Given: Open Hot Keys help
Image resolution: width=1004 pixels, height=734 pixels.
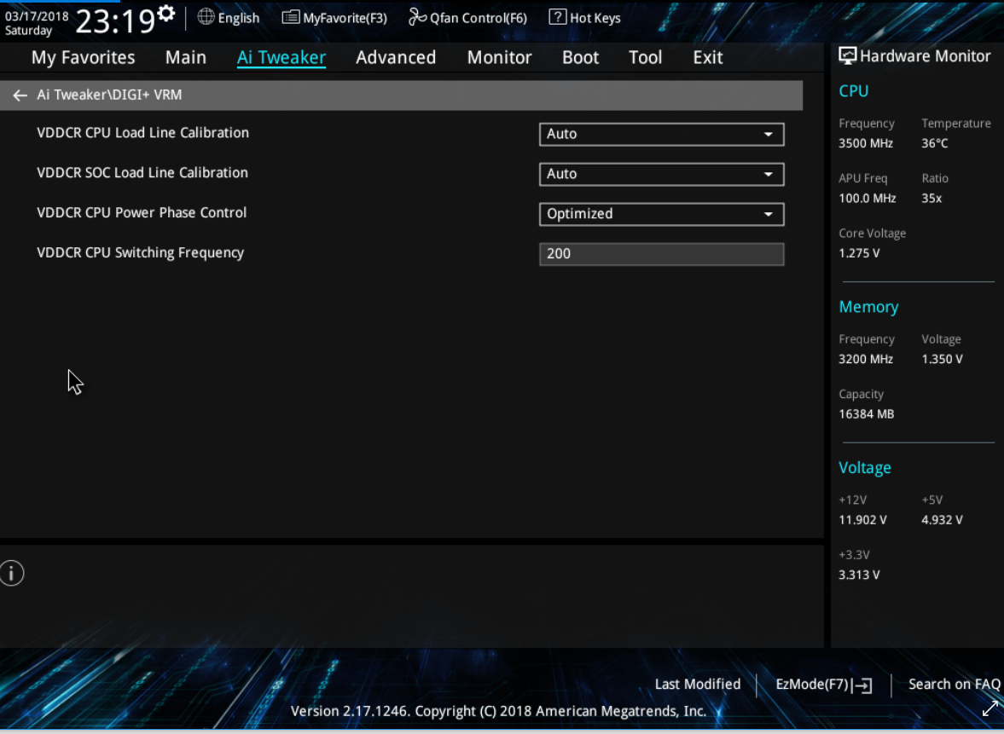Looking at the screenshot, I should point(585,18).
